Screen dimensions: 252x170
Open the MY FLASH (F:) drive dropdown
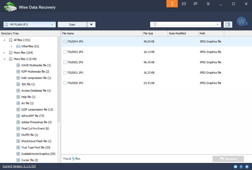[30, 25]
